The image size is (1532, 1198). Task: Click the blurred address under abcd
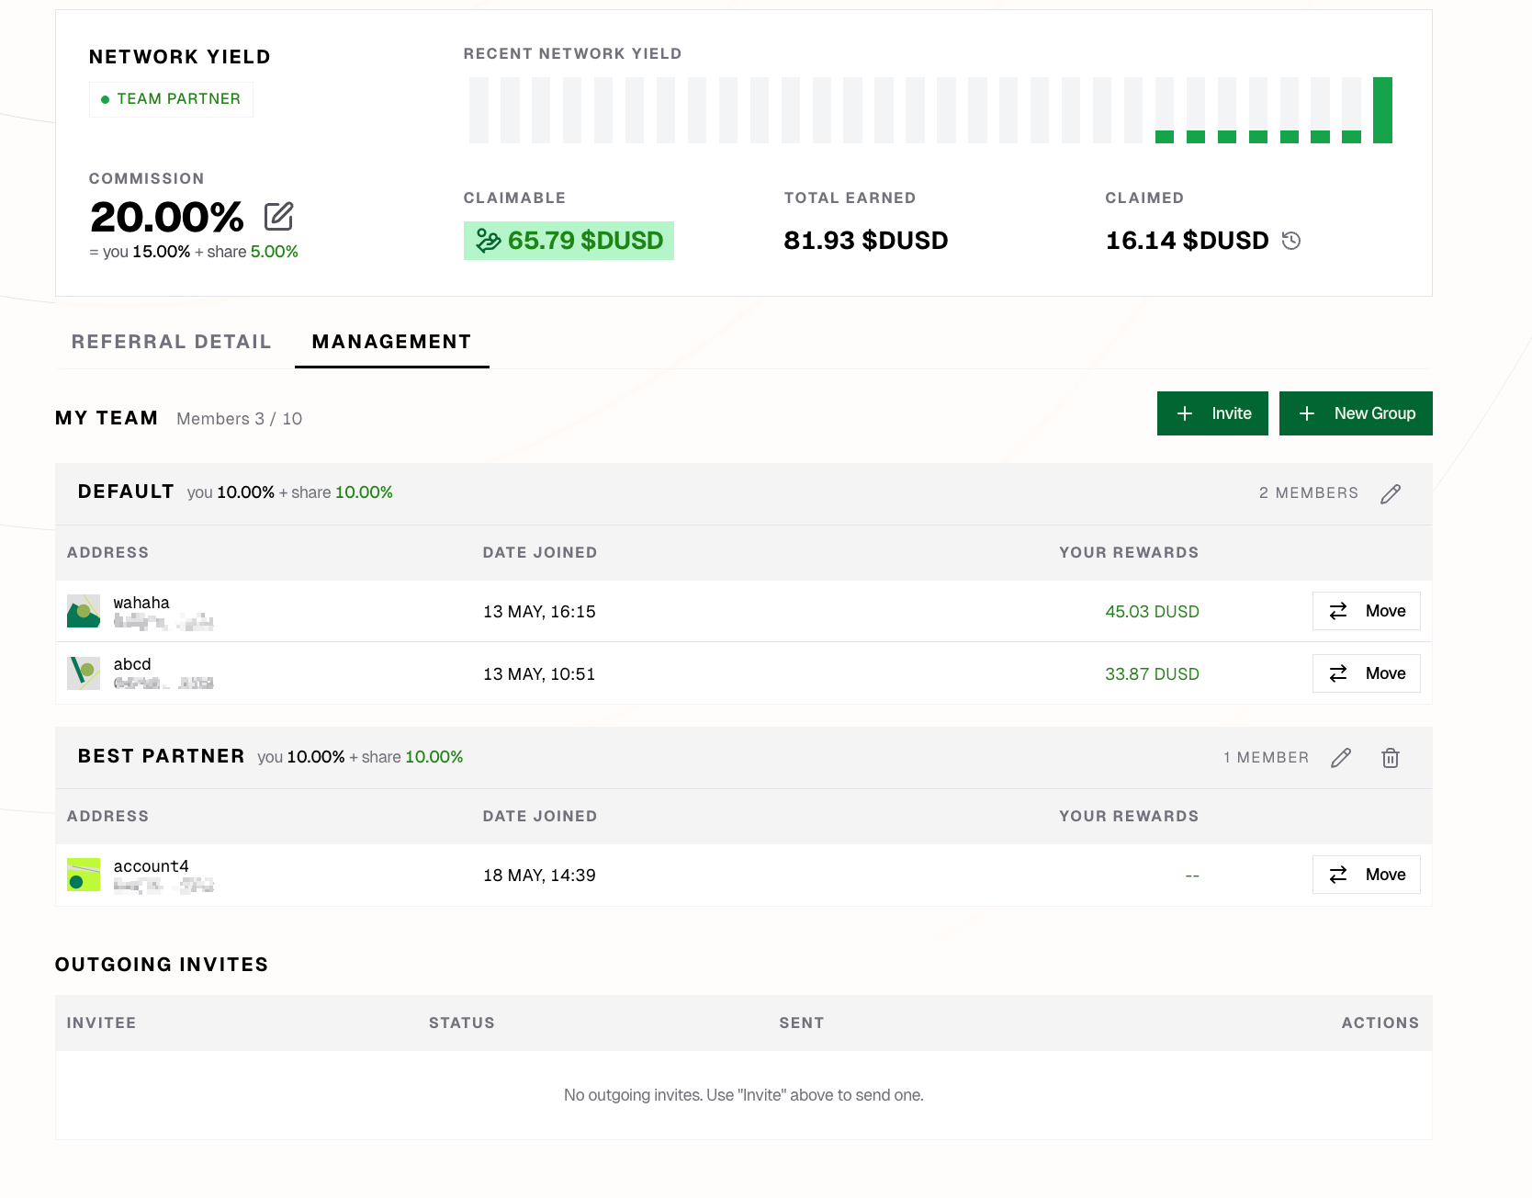coord(163,684)
